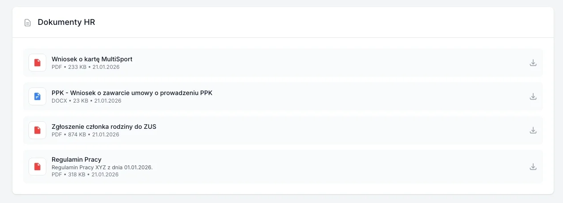Select the Regulamin Pracy row background
The image size is (563, 203).
pos(312,167)
